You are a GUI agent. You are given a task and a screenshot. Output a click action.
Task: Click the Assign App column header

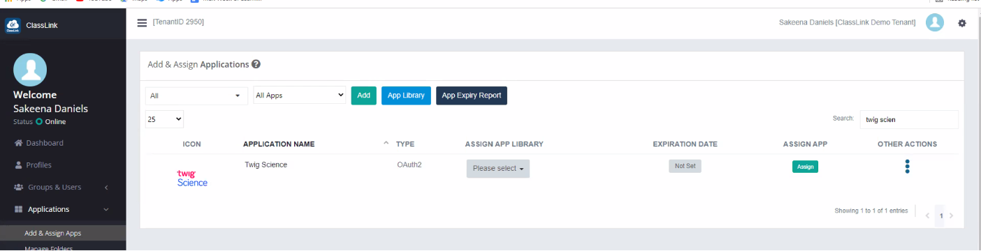pyautogui.click(x=805, y=144)
